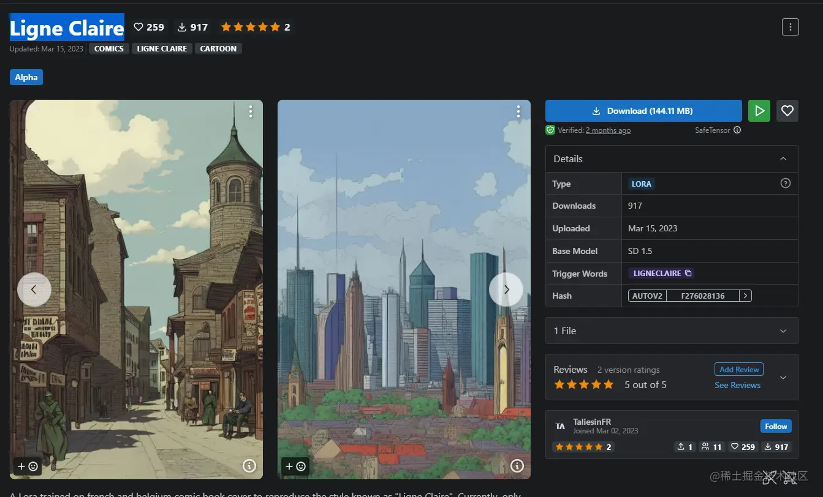823x497 pixels.
Task: Open the city skyline image
Action: click(x=404, y=290)
